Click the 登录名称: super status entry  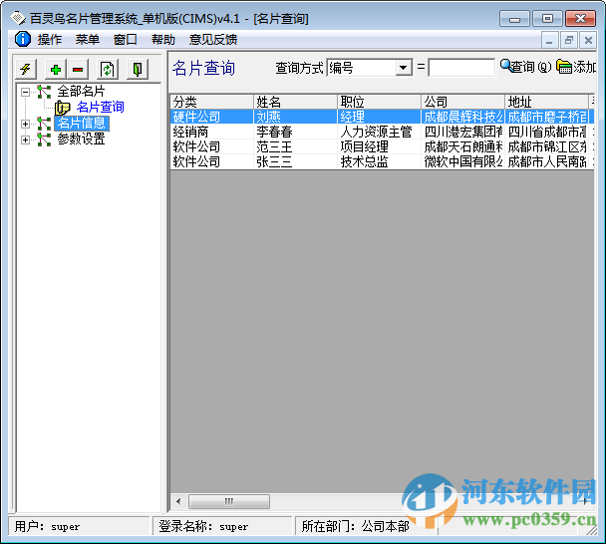(222, 526)
